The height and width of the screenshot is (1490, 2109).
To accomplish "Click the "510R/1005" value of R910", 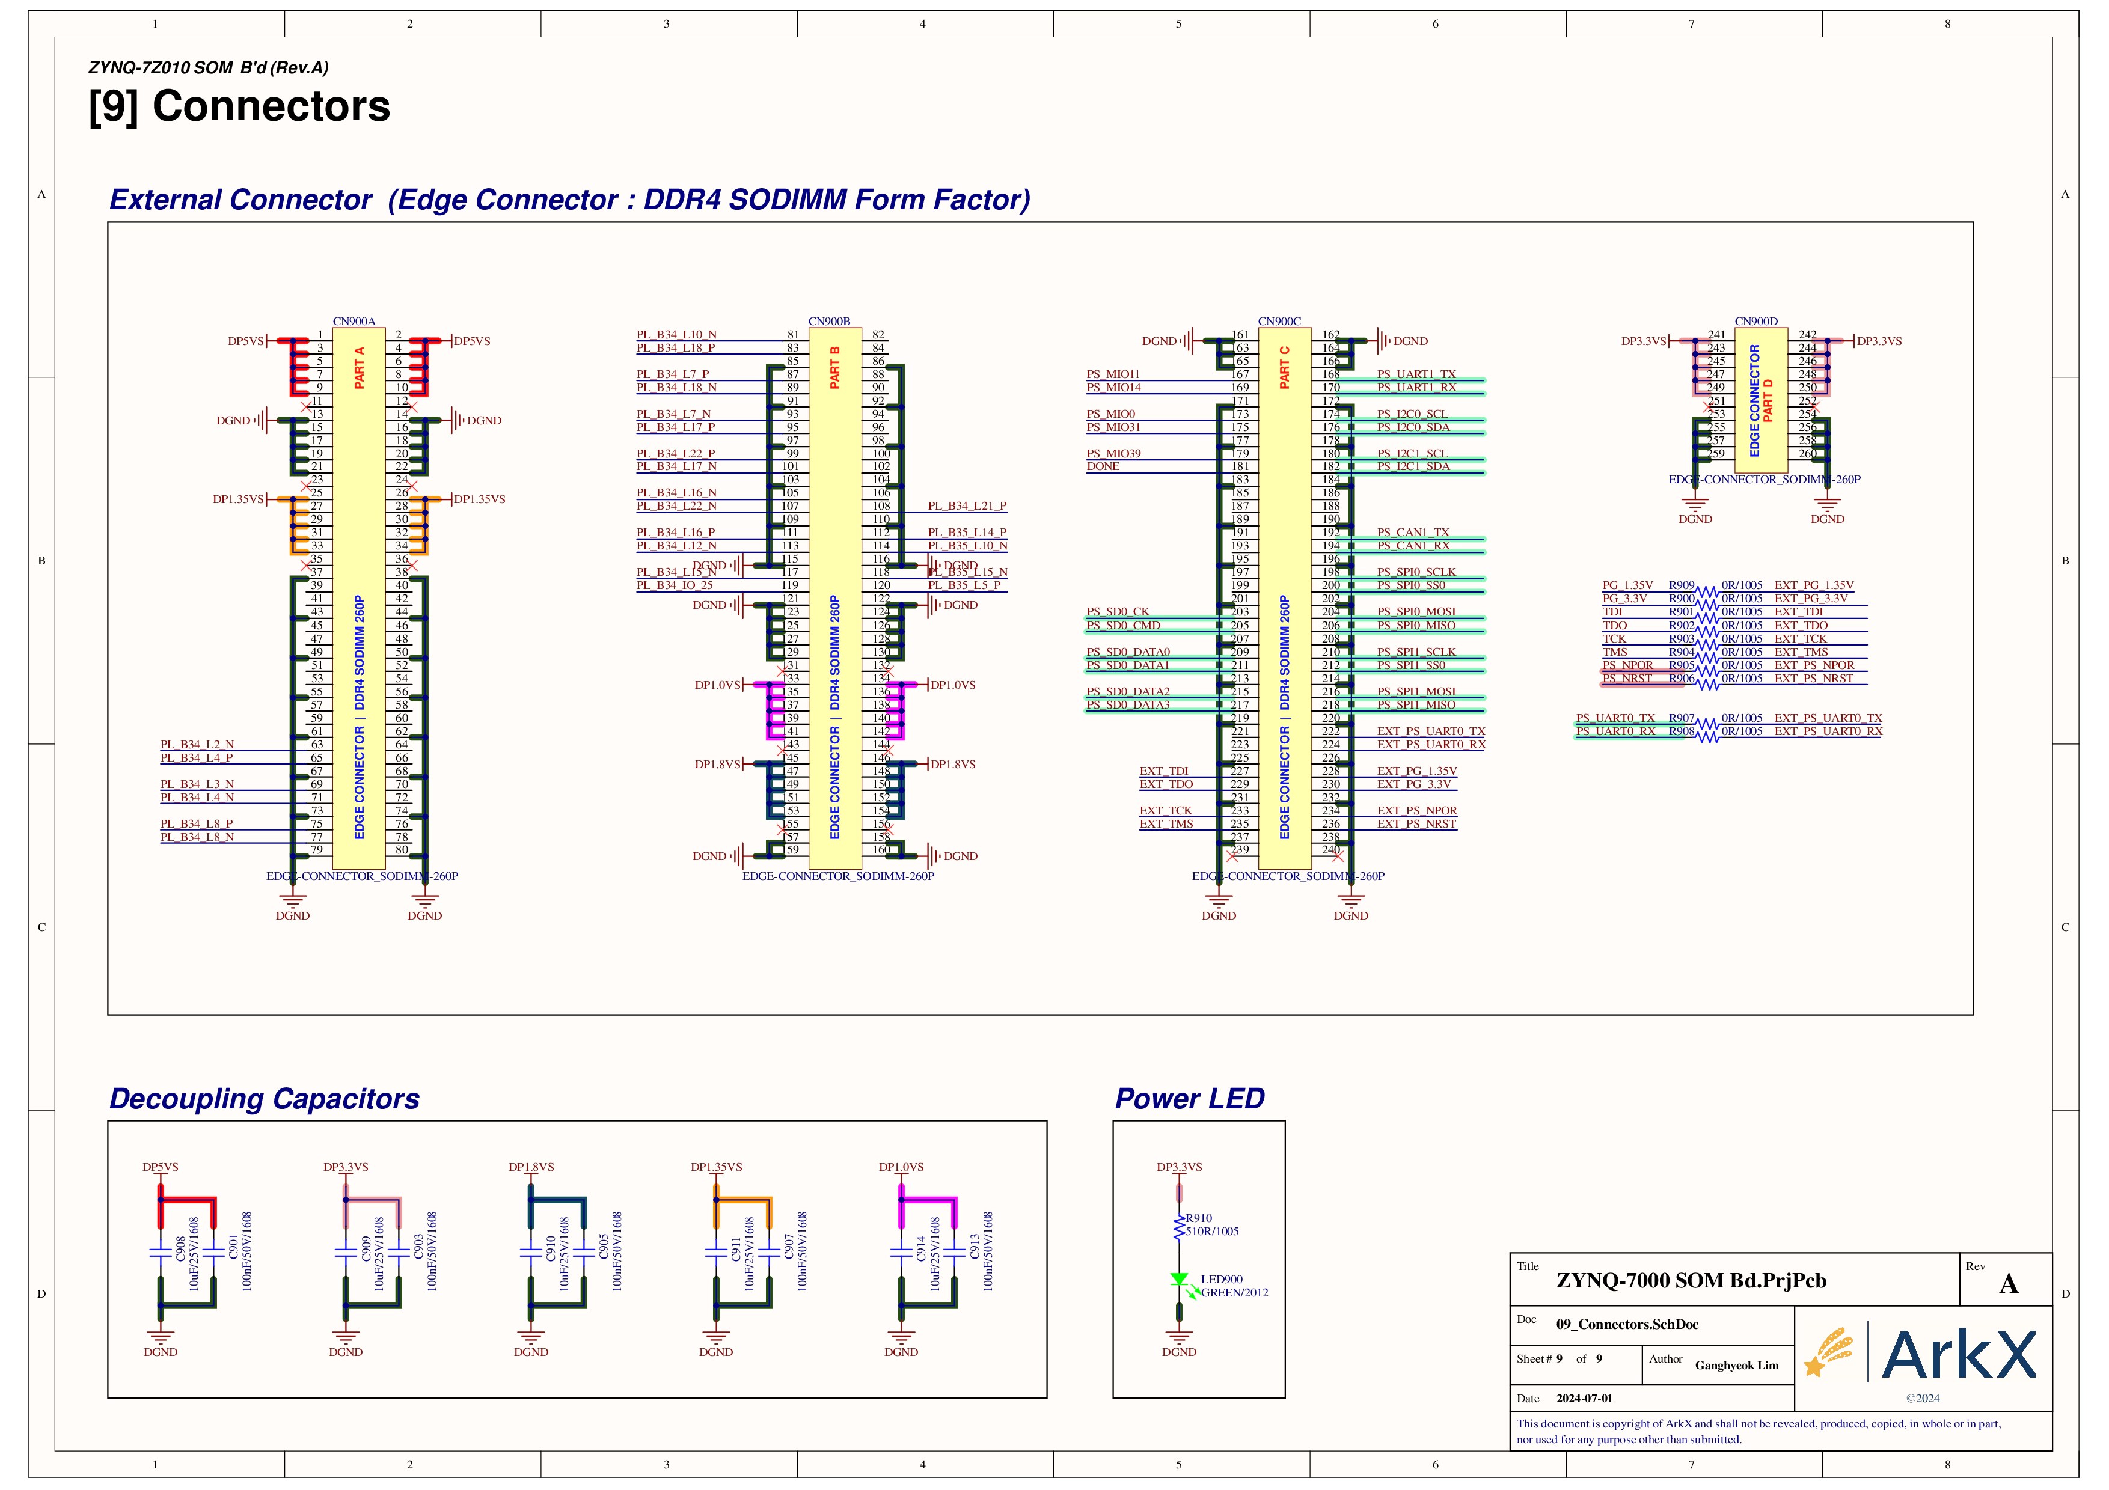I will 1211,1231.
